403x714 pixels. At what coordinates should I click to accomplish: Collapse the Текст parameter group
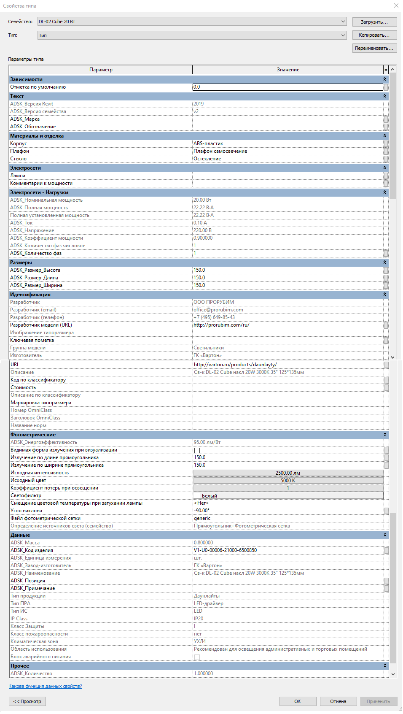pyautogui.click(x=384, y=96)
